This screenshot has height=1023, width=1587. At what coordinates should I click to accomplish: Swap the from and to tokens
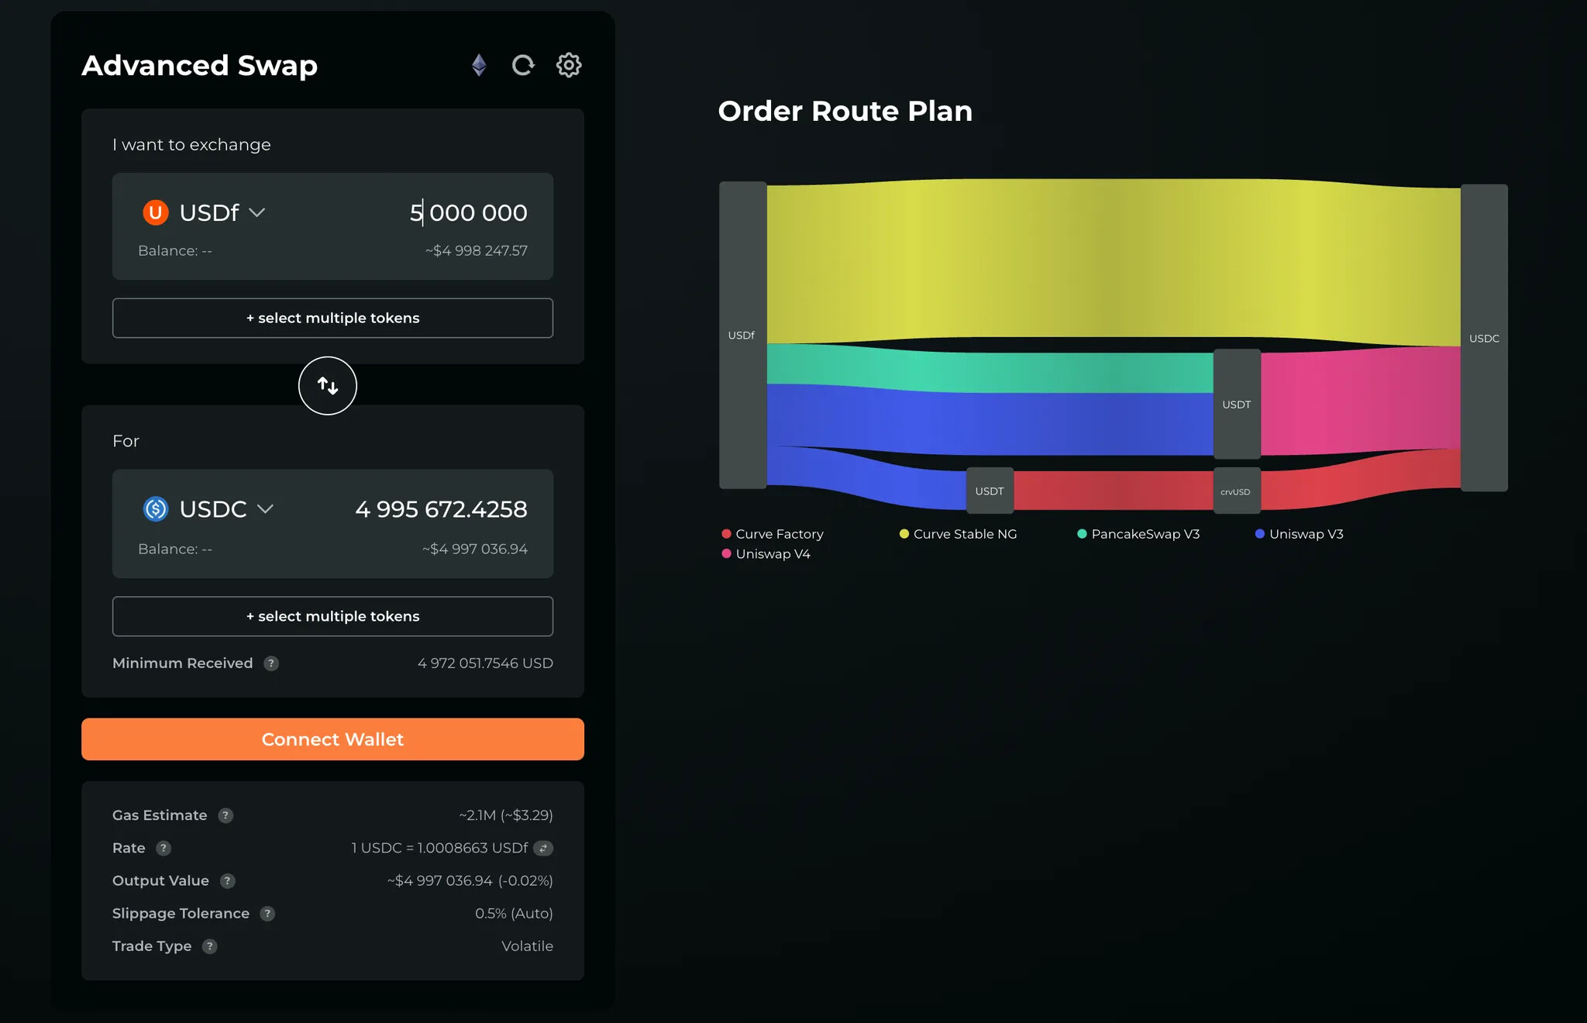[x=328, y=385]
